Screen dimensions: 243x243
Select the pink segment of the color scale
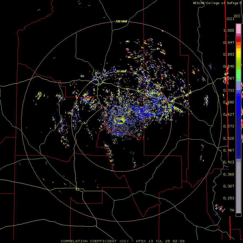(238, 29)
